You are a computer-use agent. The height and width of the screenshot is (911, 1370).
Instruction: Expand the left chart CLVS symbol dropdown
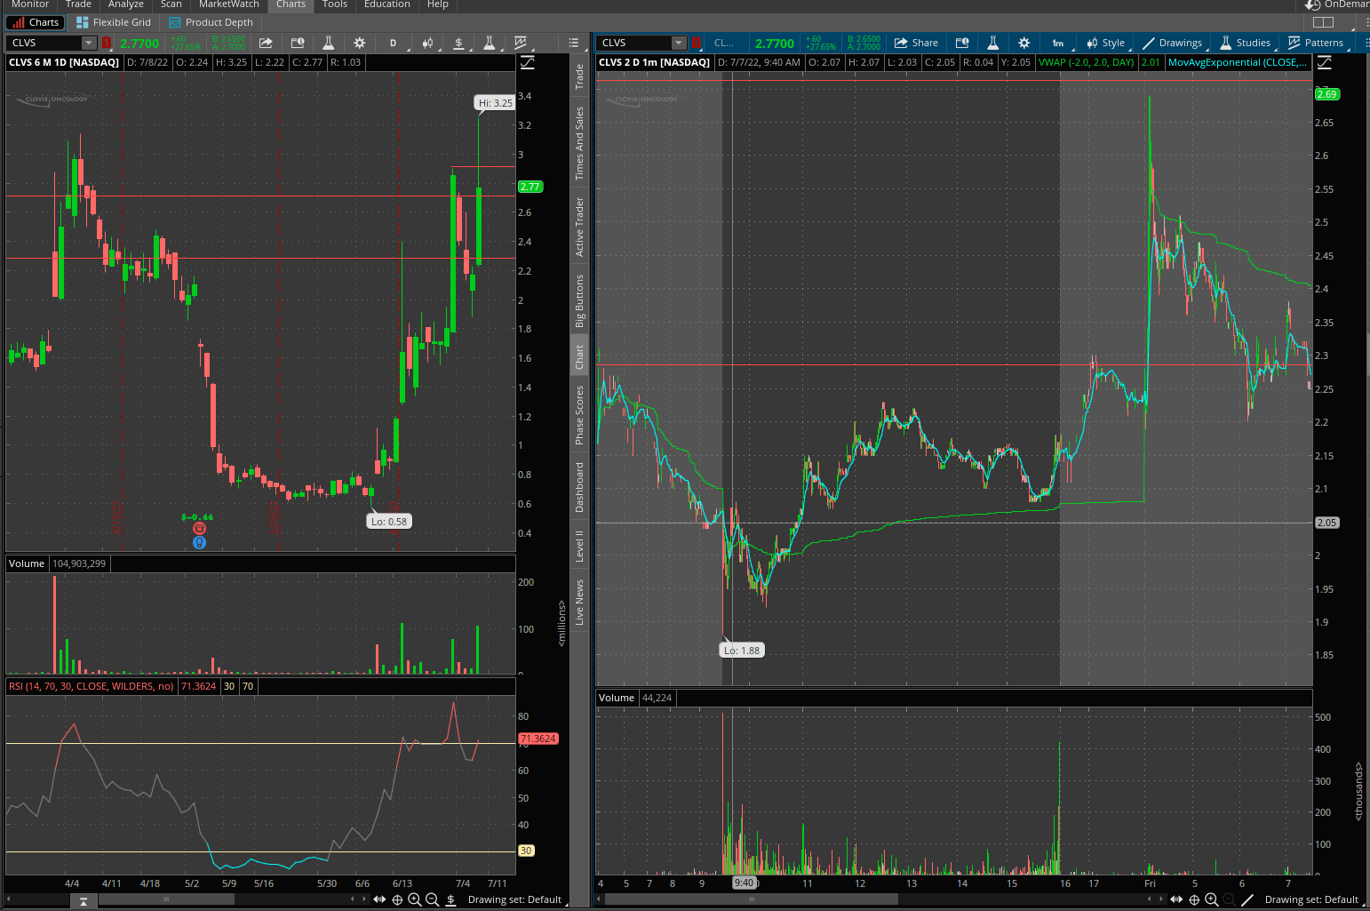(x=88, y=43)
